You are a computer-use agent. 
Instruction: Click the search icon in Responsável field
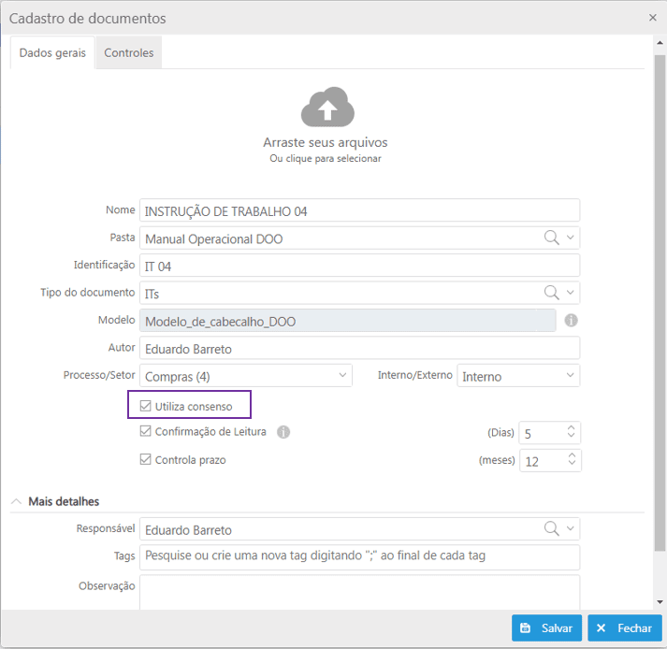point(552,528)
